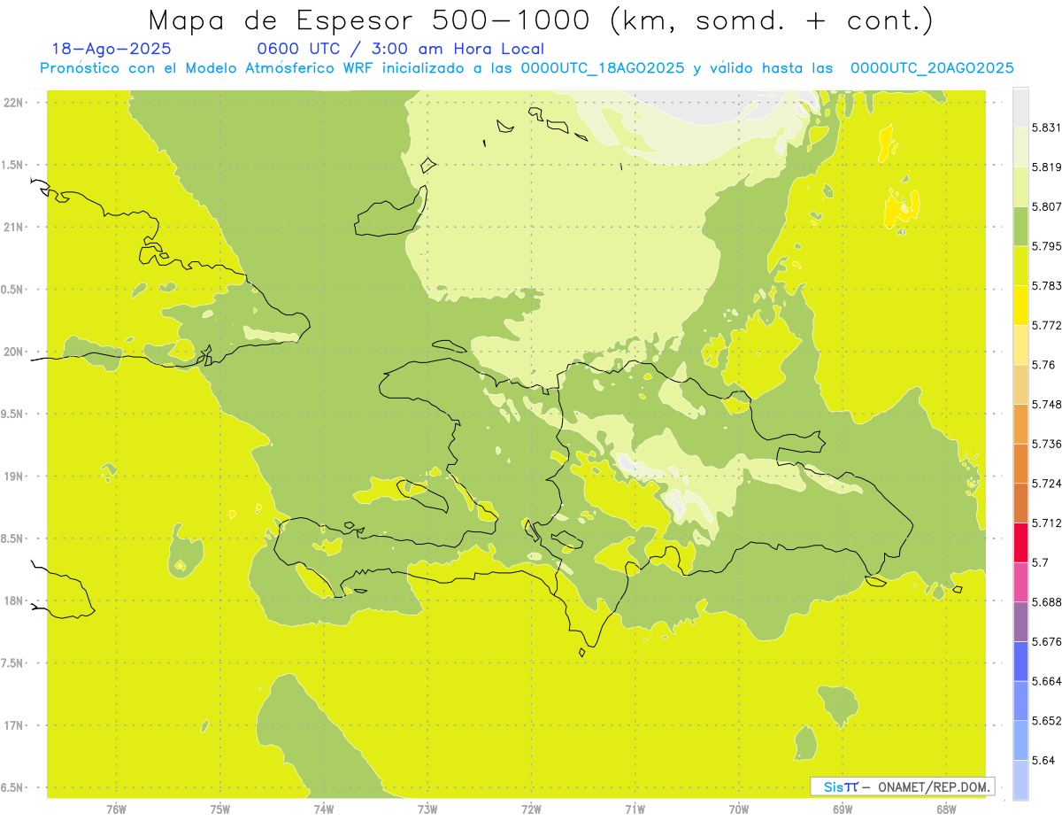Click the color bar value 5.795
The image size is (1062, 821).
[1046, 246]
